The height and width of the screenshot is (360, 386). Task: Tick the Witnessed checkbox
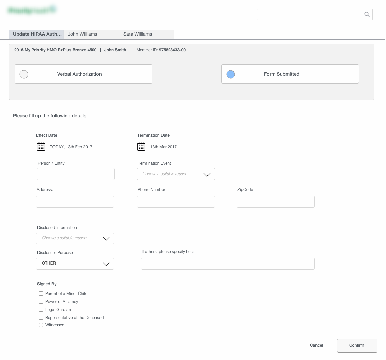[41, 325]
